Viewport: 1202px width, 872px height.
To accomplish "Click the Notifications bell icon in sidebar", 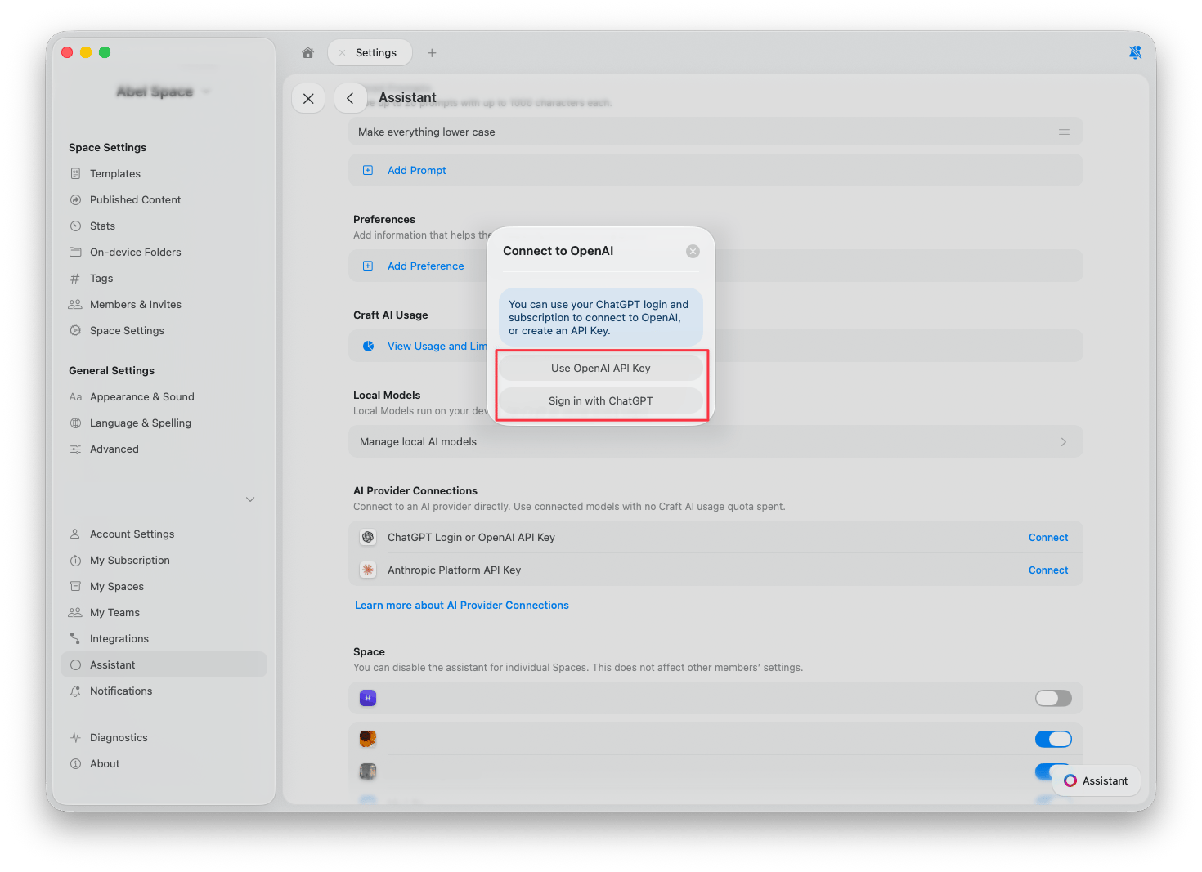I will coord(75,691).
